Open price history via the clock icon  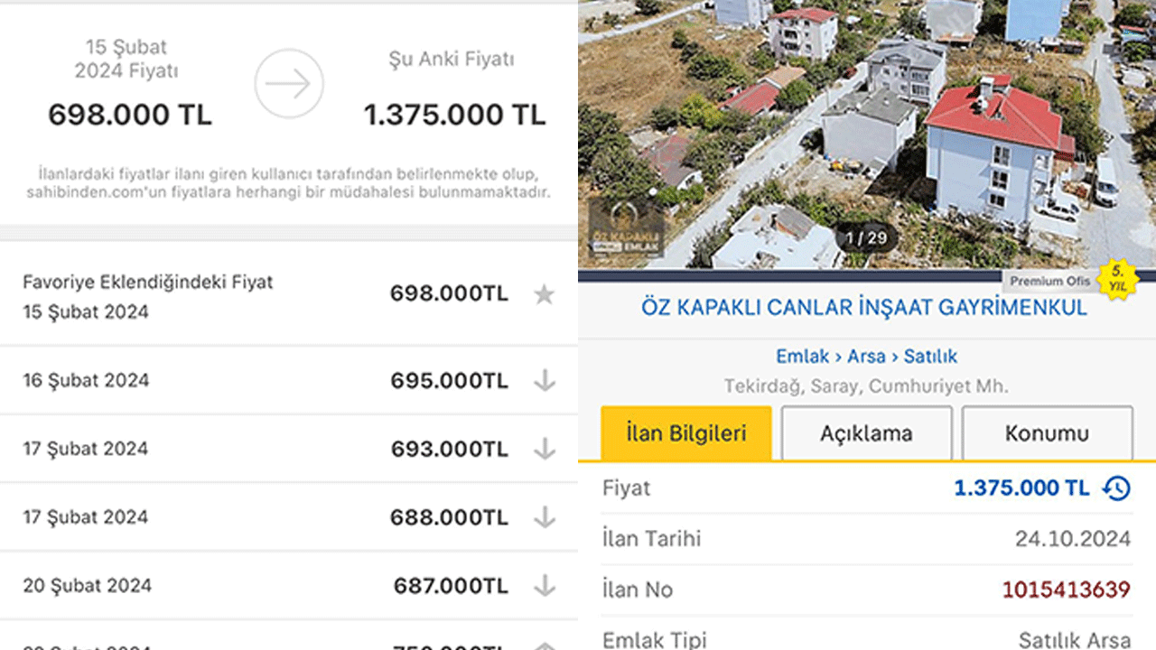1116,487
